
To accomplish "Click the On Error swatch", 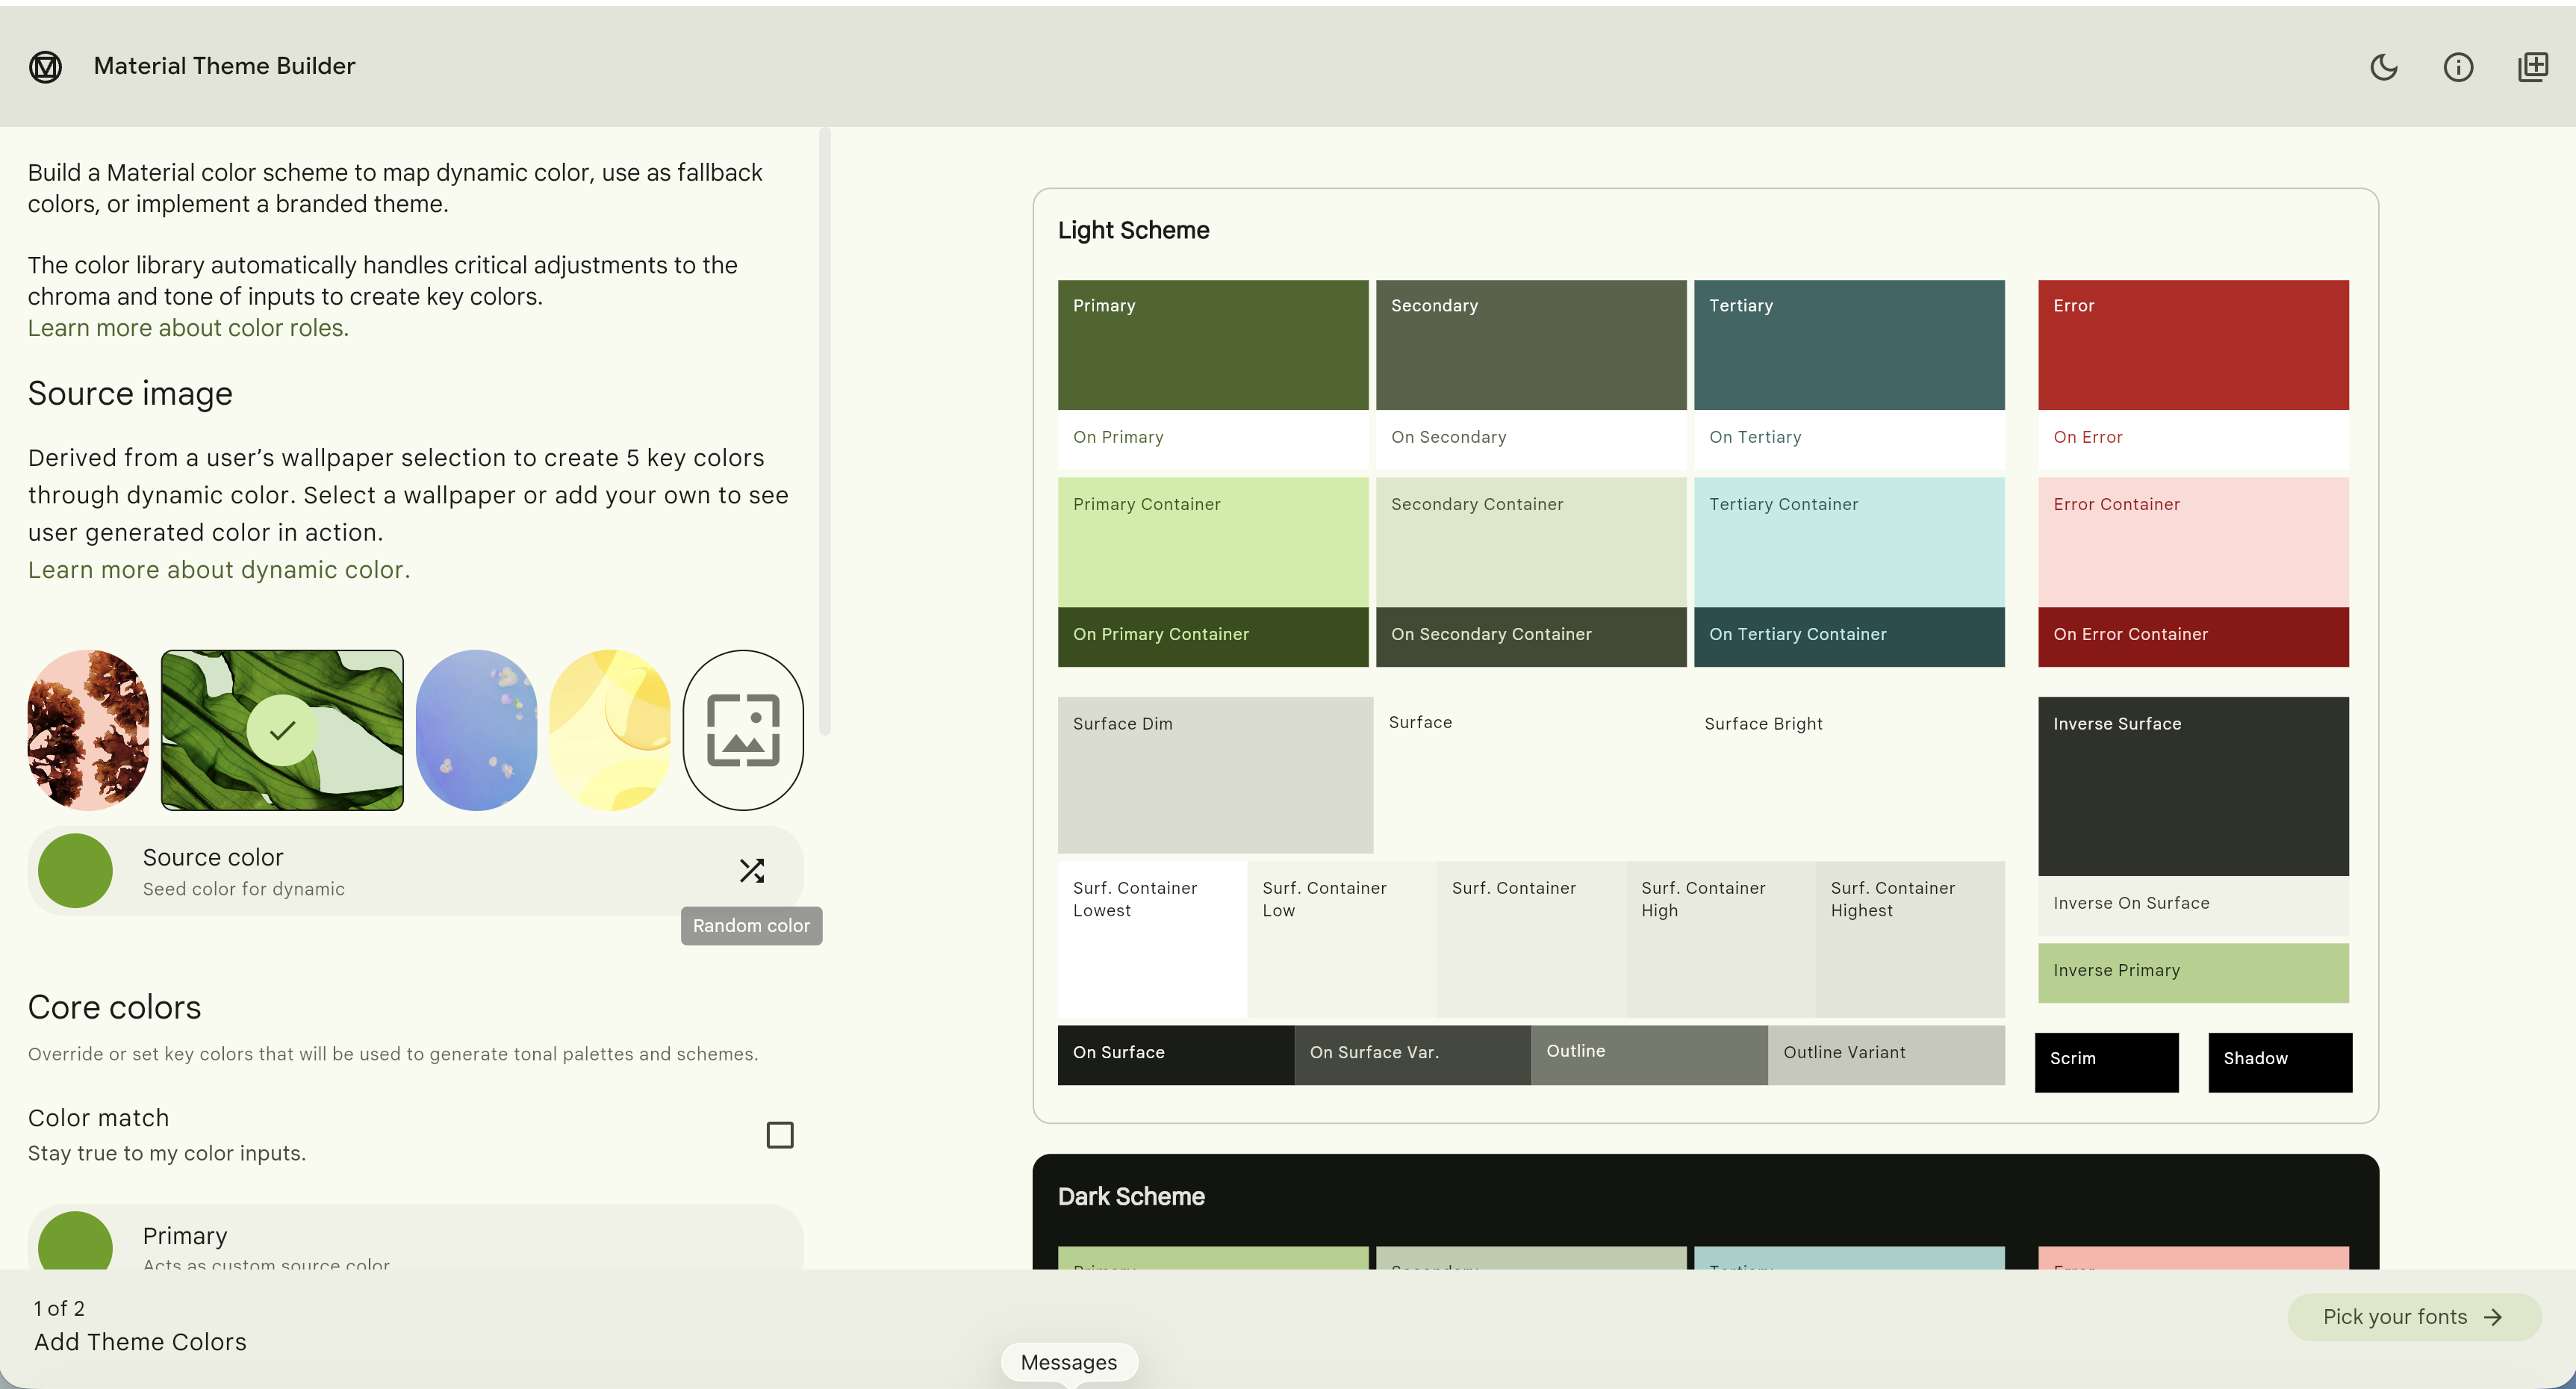I will [2193, 440].
